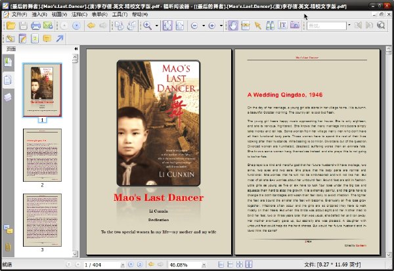The image size is (394, 271).
Task: Click the fit page view icon
Action: [167, 26]
